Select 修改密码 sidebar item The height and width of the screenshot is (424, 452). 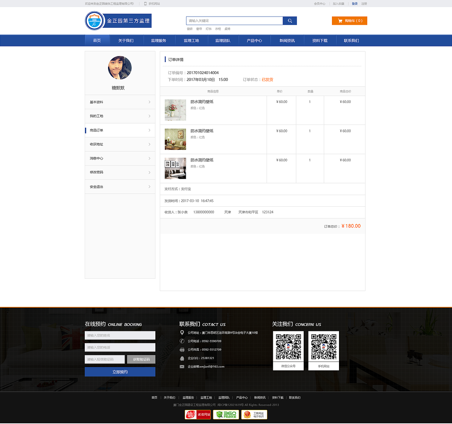120,172
